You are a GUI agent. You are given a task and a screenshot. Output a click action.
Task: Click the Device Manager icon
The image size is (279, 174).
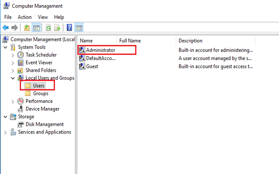(x=20, y=109)
